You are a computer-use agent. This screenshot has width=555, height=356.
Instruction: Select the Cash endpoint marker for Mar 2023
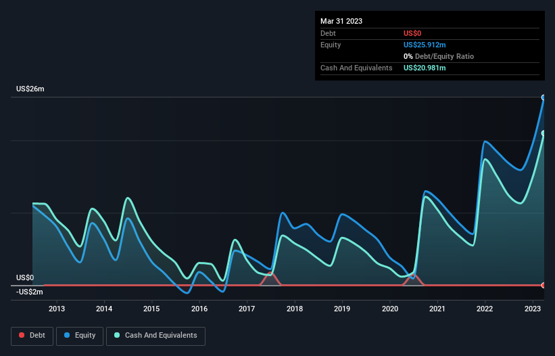[544, 133]
